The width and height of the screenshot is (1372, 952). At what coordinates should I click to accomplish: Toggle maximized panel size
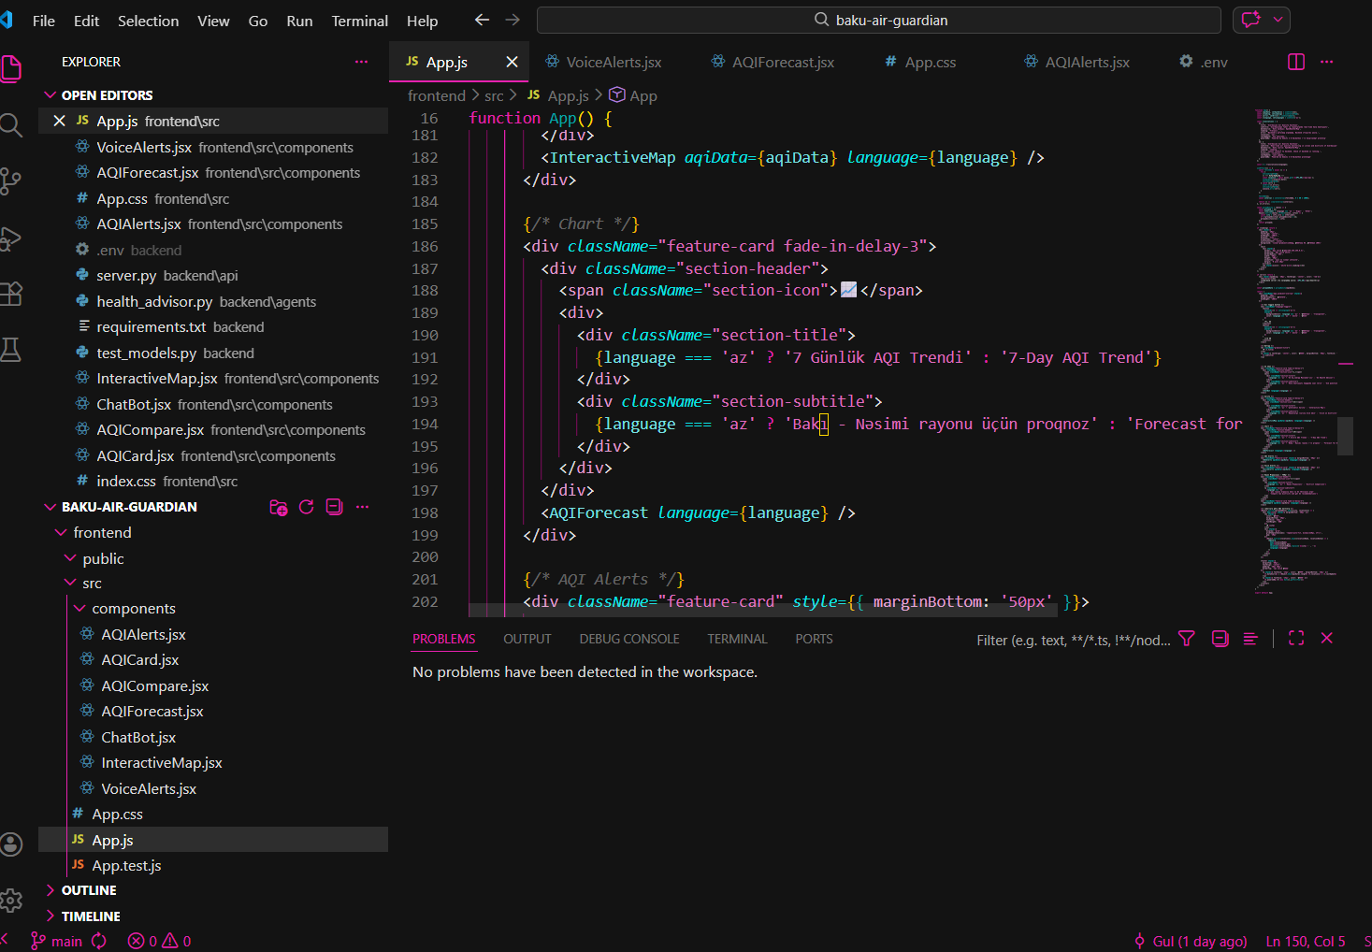pos(1296,639)
